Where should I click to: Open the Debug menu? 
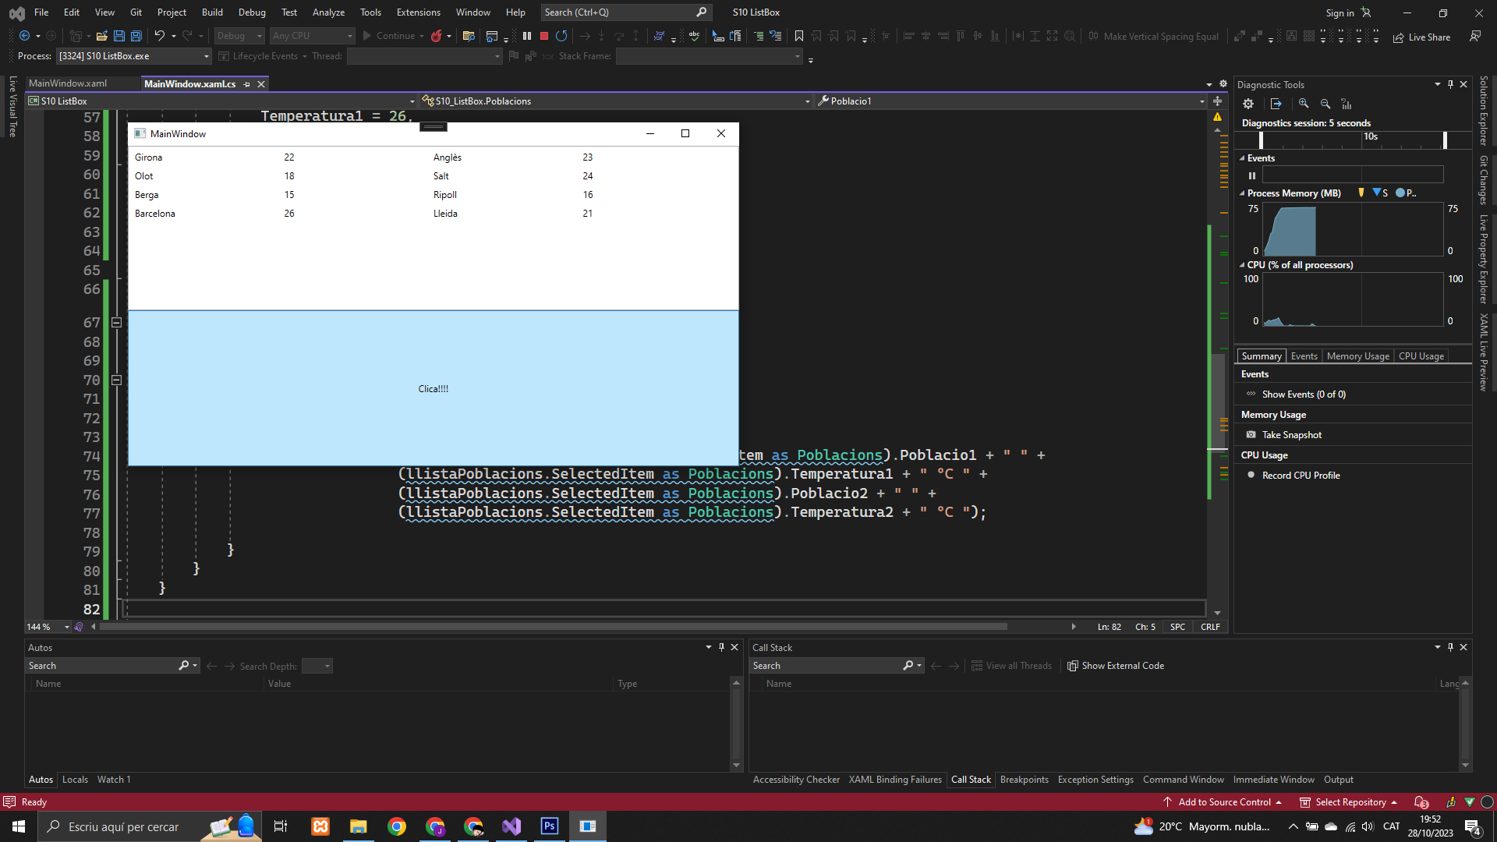coord(251,12)
